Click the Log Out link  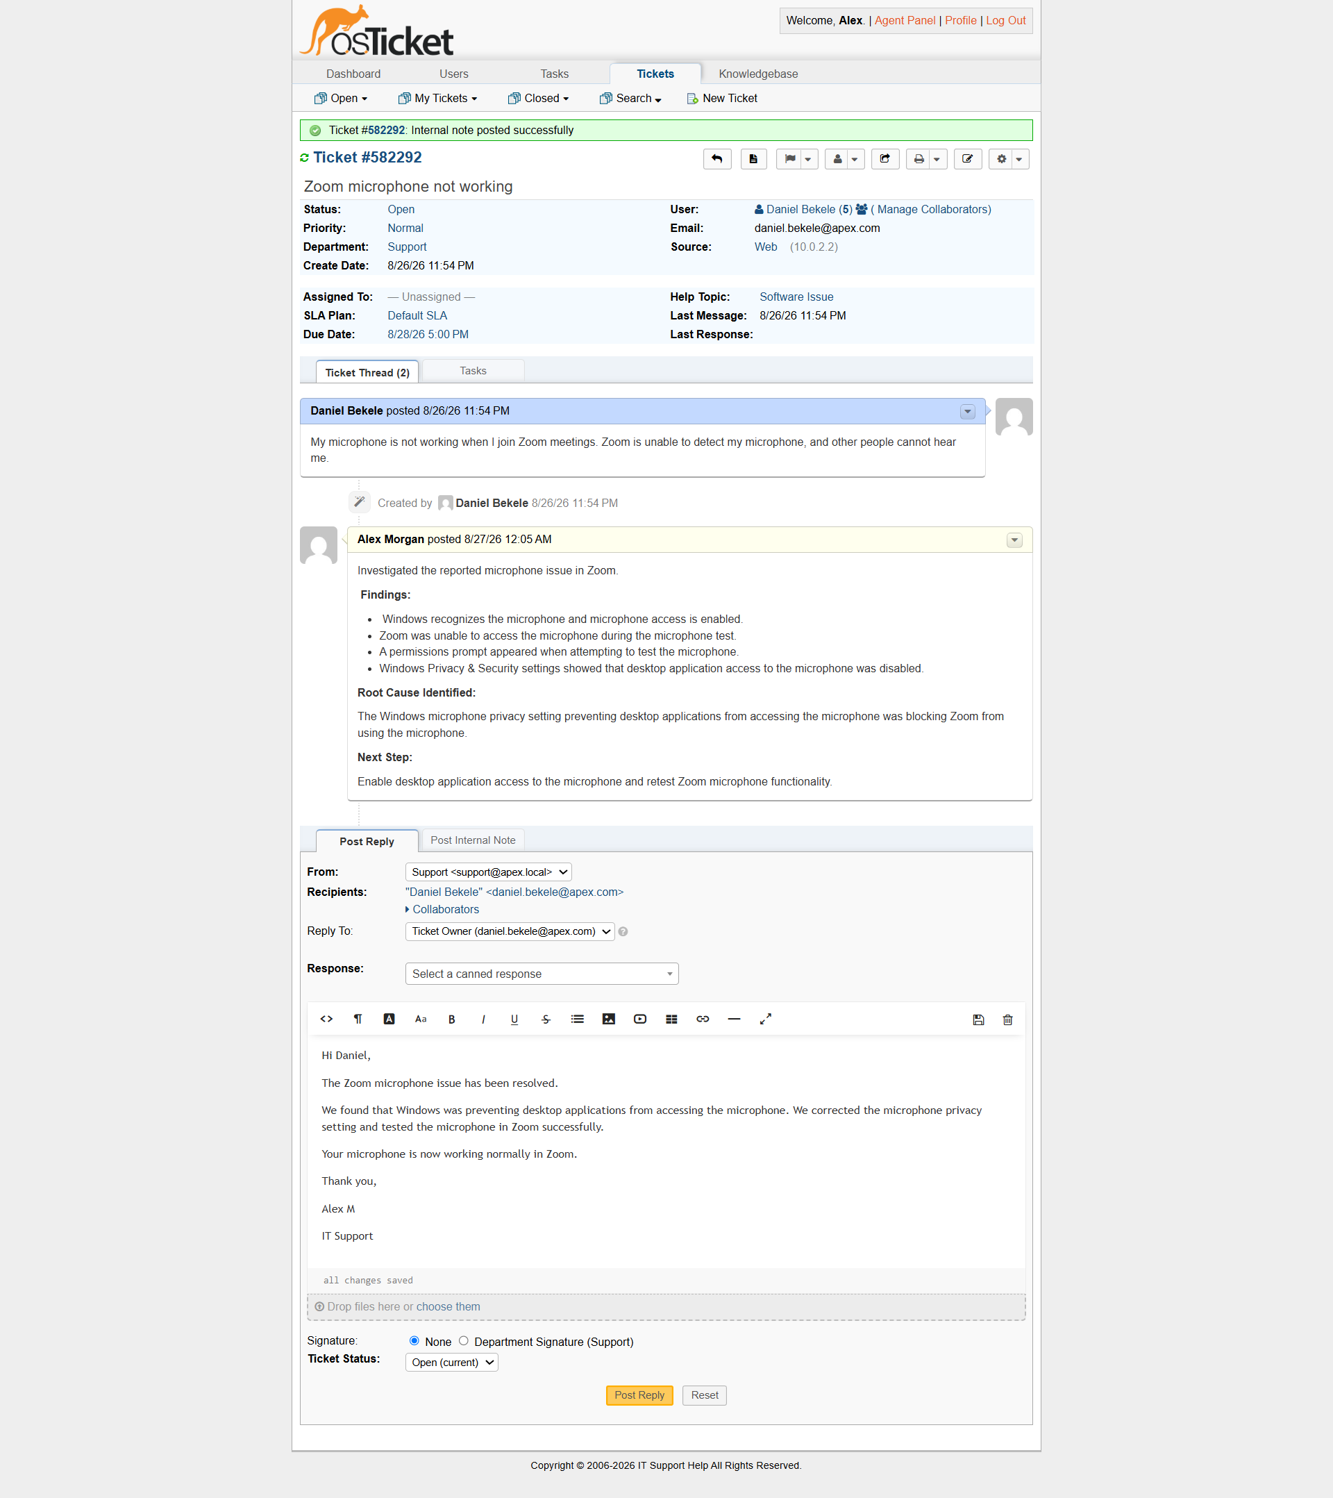tap(1005, 21)
